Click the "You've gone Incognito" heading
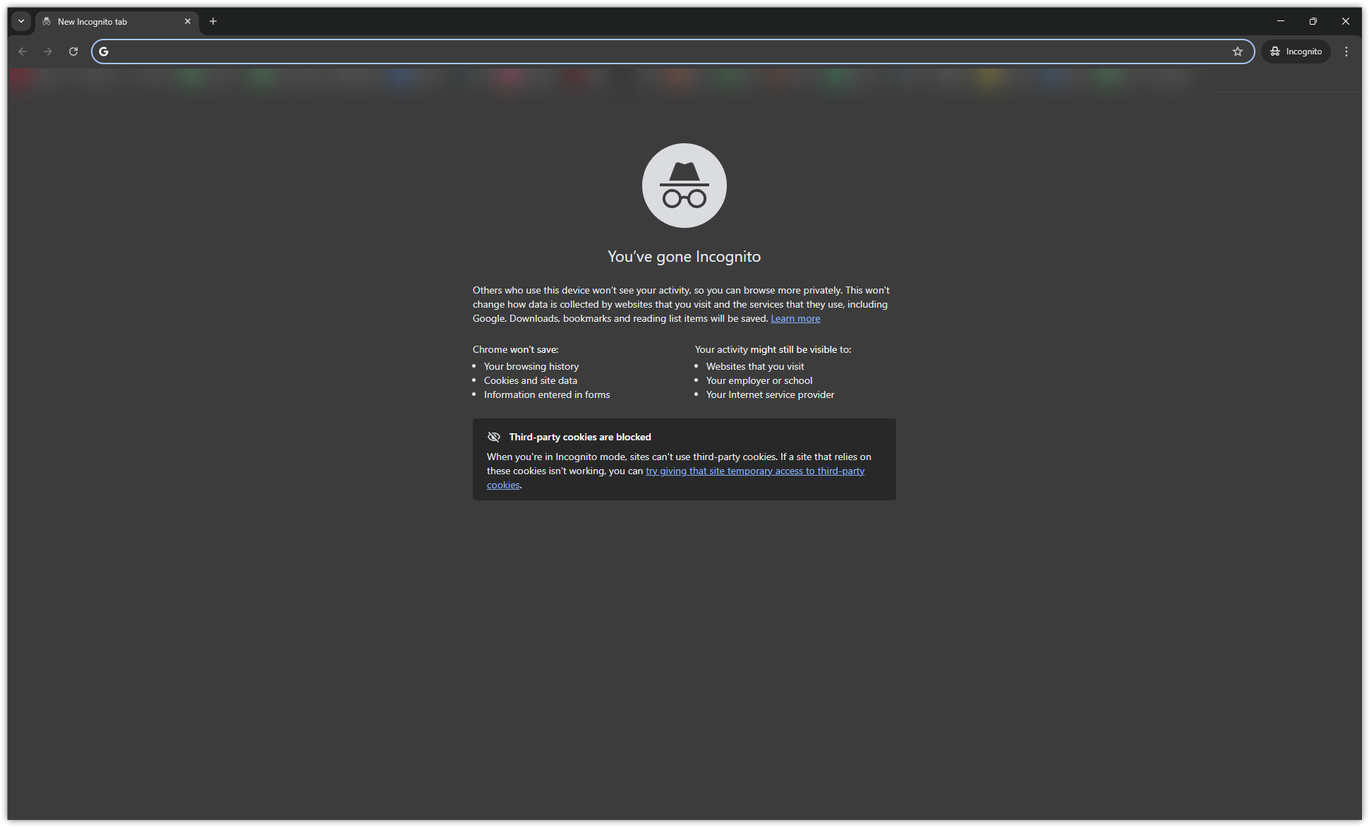 pyautogui.click(x=684, y=257)
